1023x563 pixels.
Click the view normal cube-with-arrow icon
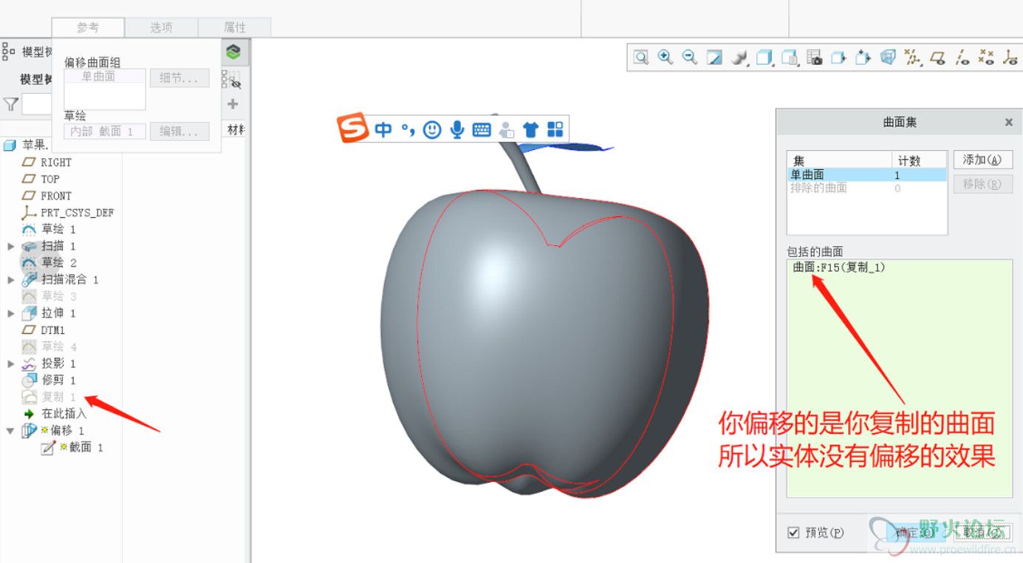point(839,58)
